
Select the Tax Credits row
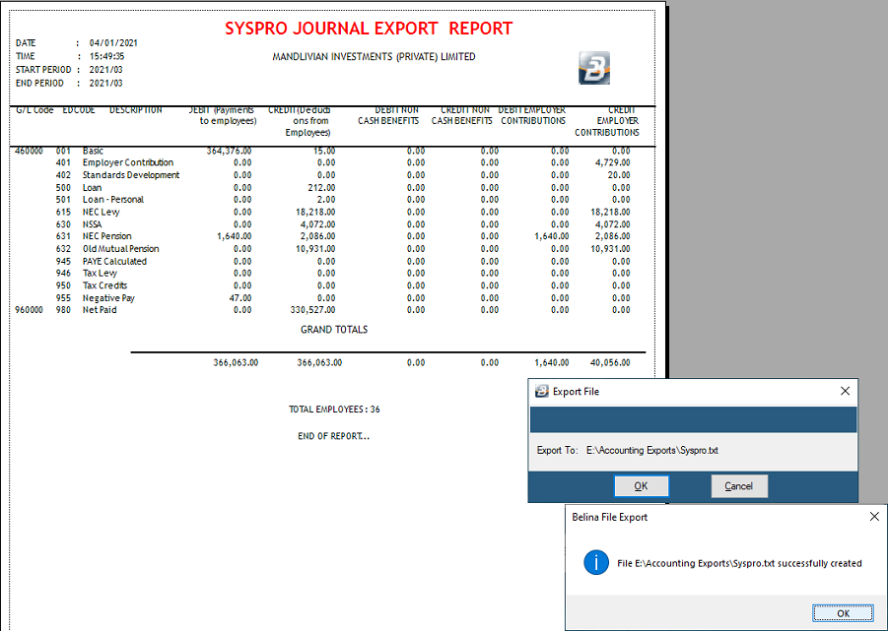click(104, 285)
